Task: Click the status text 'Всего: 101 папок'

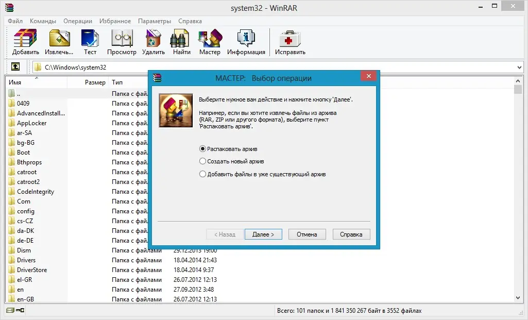Action: (x=301, y=311)
